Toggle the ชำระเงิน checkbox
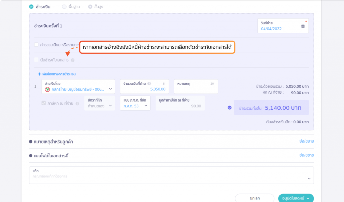This screenshot has height=202, width=344. [x=31, y=7]
